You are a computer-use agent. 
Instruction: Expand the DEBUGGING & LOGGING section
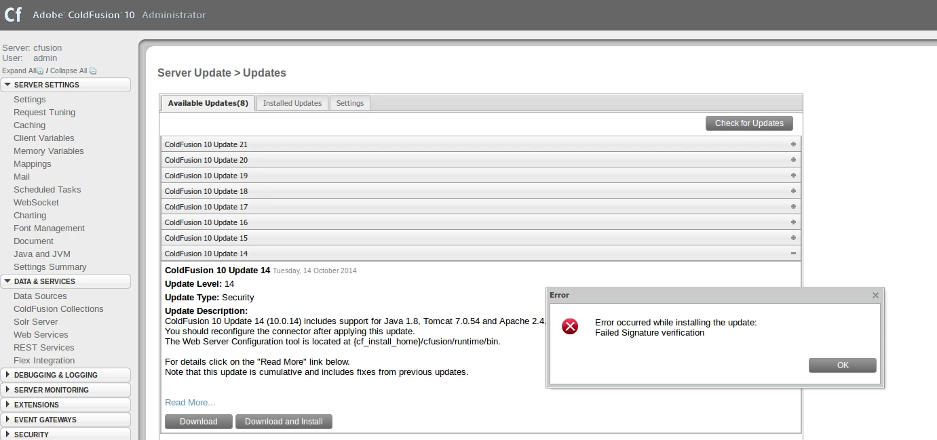[x=65, y=375]
